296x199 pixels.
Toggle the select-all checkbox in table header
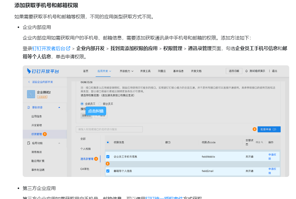108,142
